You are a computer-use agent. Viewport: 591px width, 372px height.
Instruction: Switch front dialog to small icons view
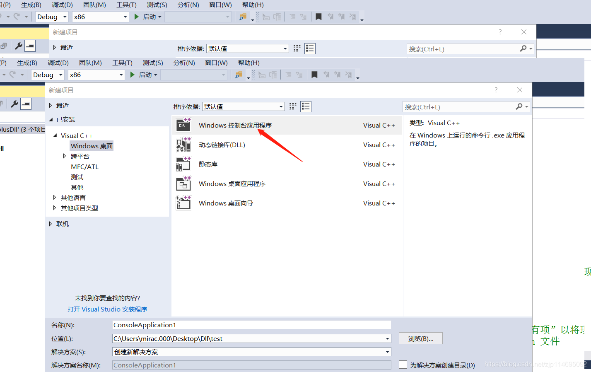coord(293,106)
